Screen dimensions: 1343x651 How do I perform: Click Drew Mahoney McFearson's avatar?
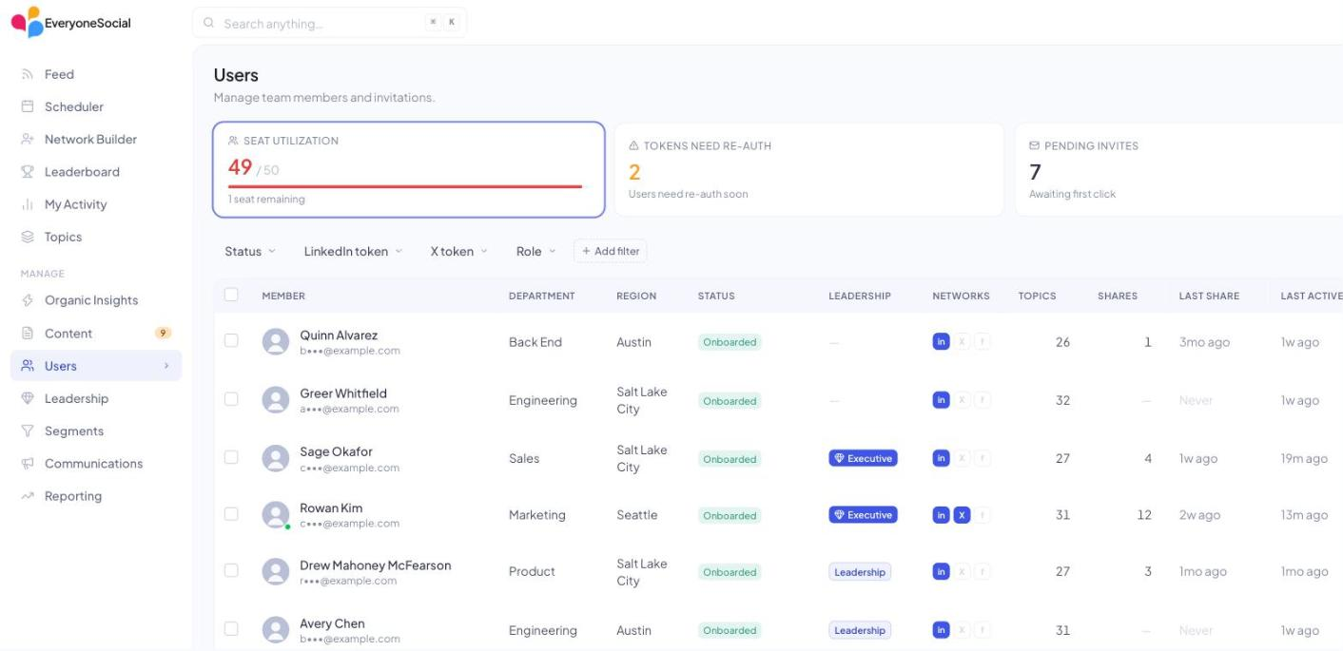point(276,571)
